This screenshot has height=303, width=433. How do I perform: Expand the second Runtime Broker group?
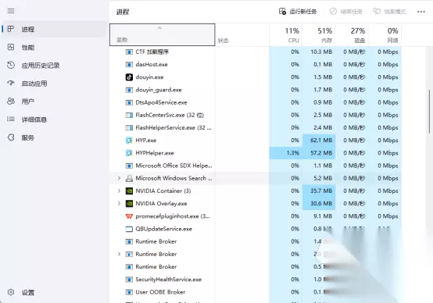click(x=119, y=254)
